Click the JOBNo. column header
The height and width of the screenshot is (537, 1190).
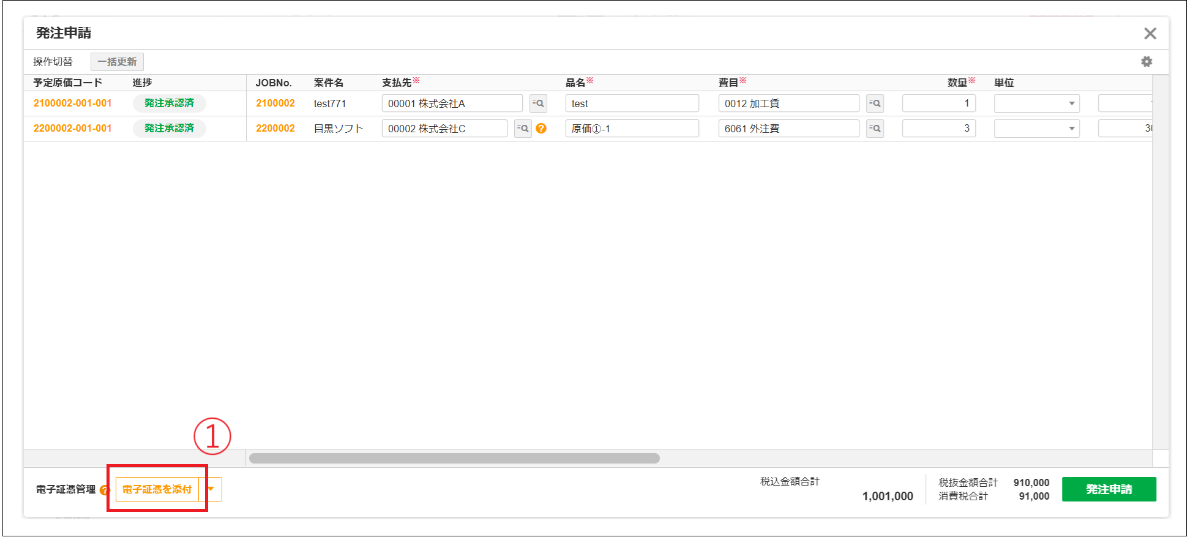click(x=274, y=83)
